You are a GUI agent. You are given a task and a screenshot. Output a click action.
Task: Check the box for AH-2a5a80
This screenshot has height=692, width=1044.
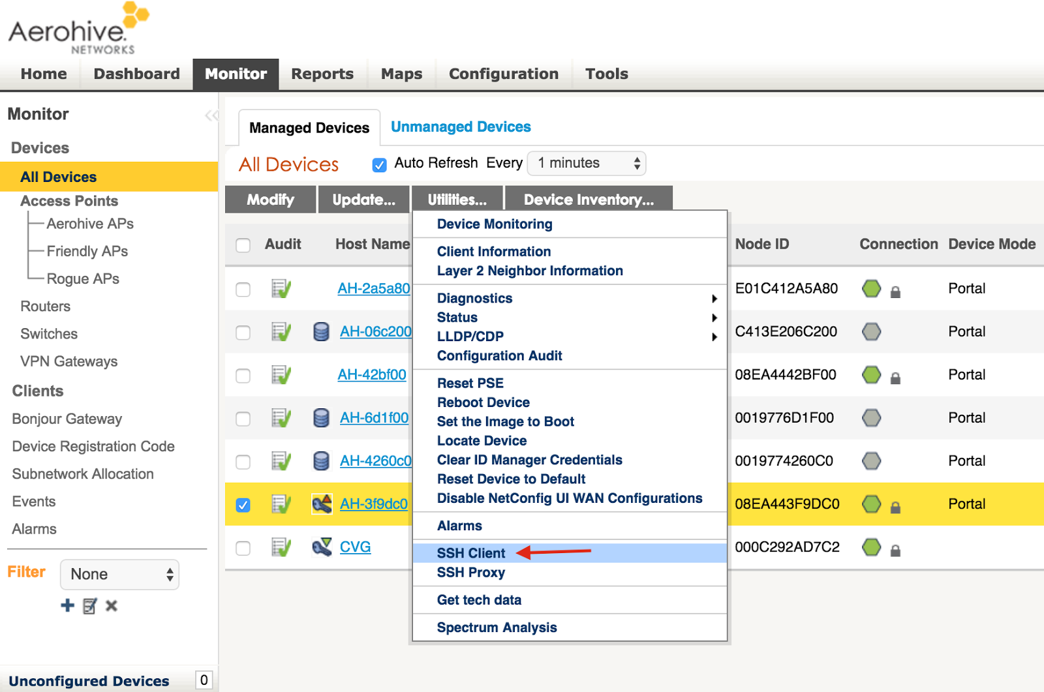(x=243, y=290)
